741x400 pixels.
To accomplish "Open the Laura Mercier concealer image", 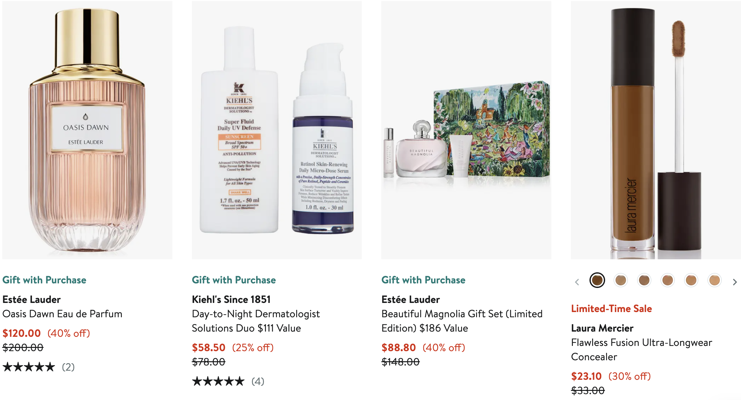I will [656, 130].
